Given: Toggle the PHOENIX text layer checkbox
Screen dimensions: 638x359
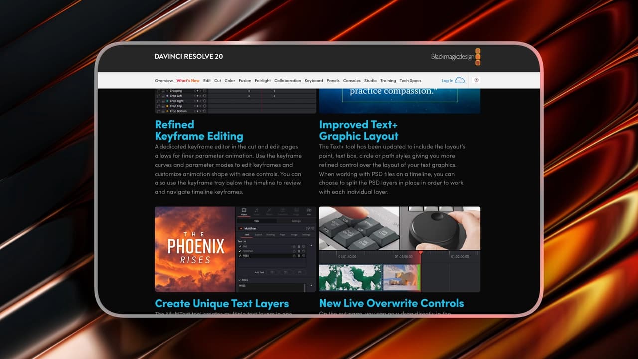Looking at the screenshot, I should (240, 251).
